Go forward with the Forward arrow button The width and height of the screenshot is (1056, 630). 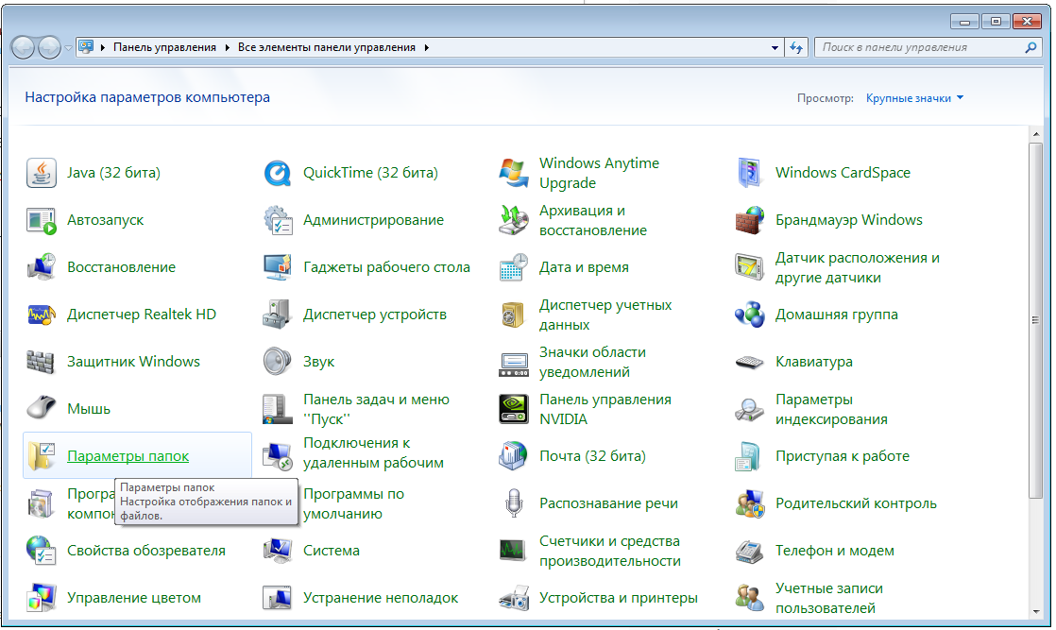pos(49,47)
